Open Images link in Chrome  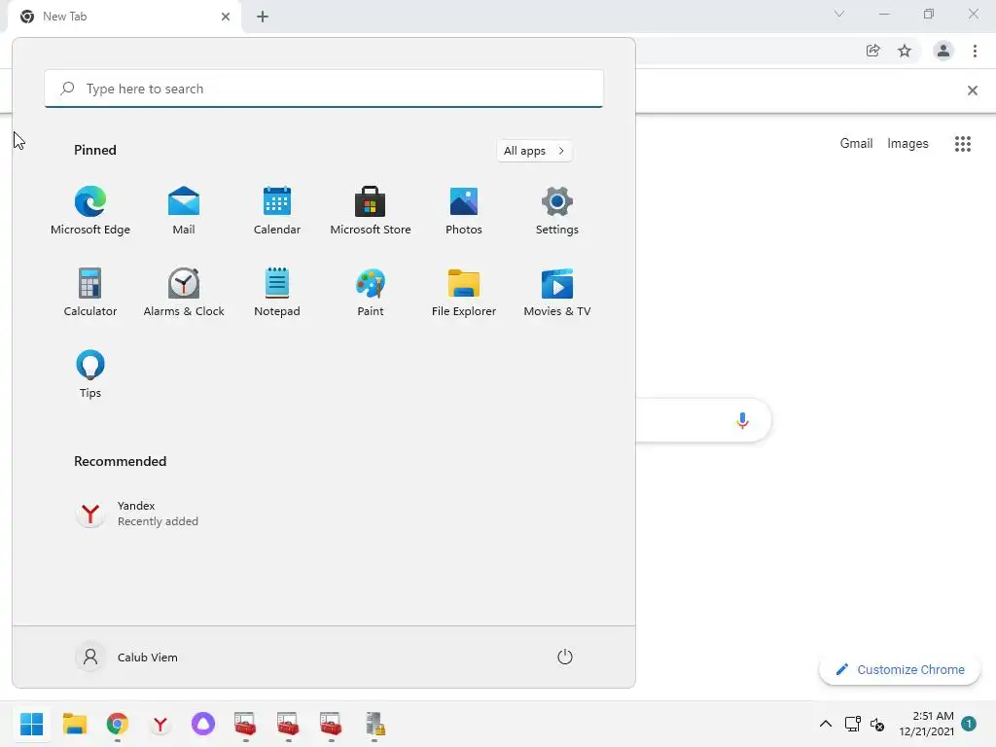tap(907, 144)
